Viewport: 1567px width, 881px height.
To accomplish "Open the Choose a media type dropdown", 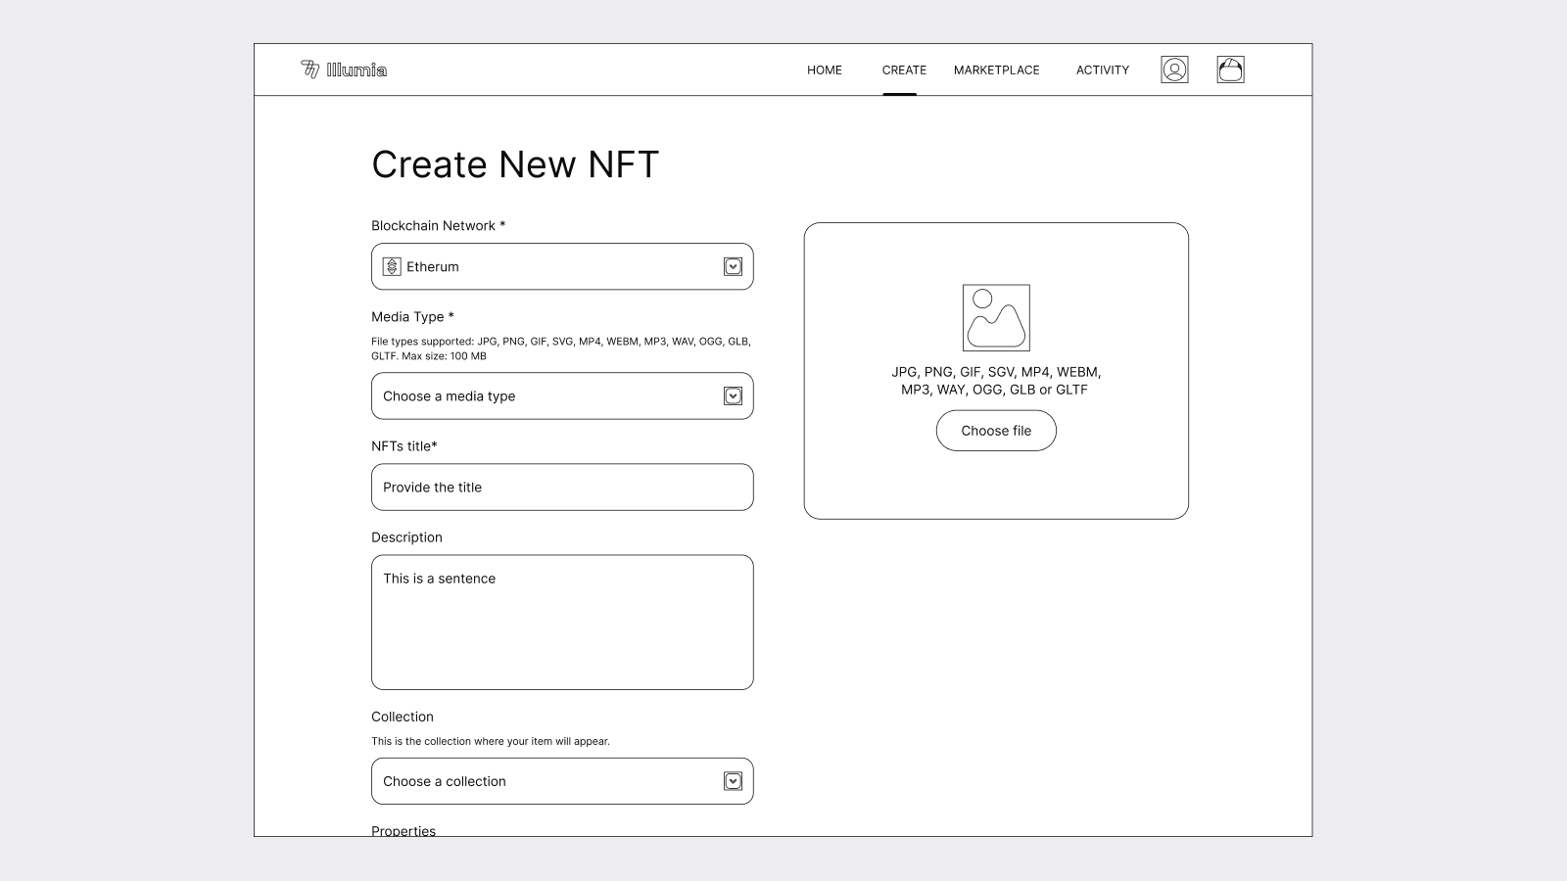I will 562,395.
